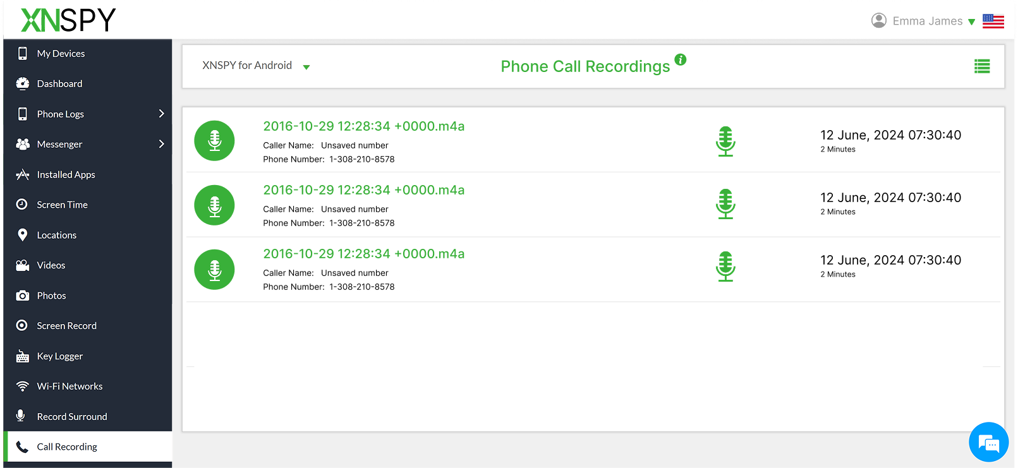Click the user avatar icon next to Emma James
Screen dimensions: 1018x468
click(878, 21)
